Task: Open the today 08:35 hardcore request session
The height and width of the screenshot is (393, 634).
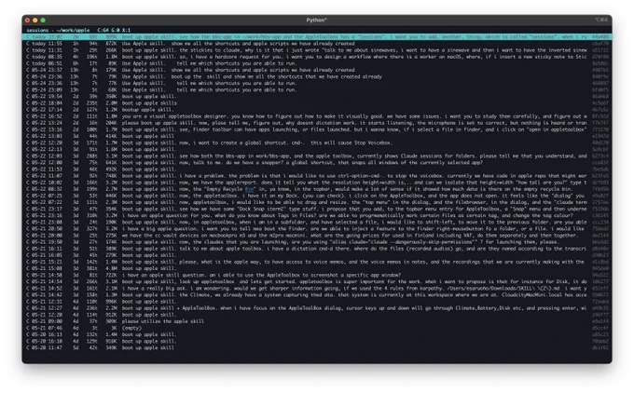Action: [317, 57]
